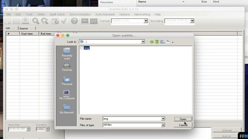Expand the Look in folder dropdown

(x=143, y=42)
